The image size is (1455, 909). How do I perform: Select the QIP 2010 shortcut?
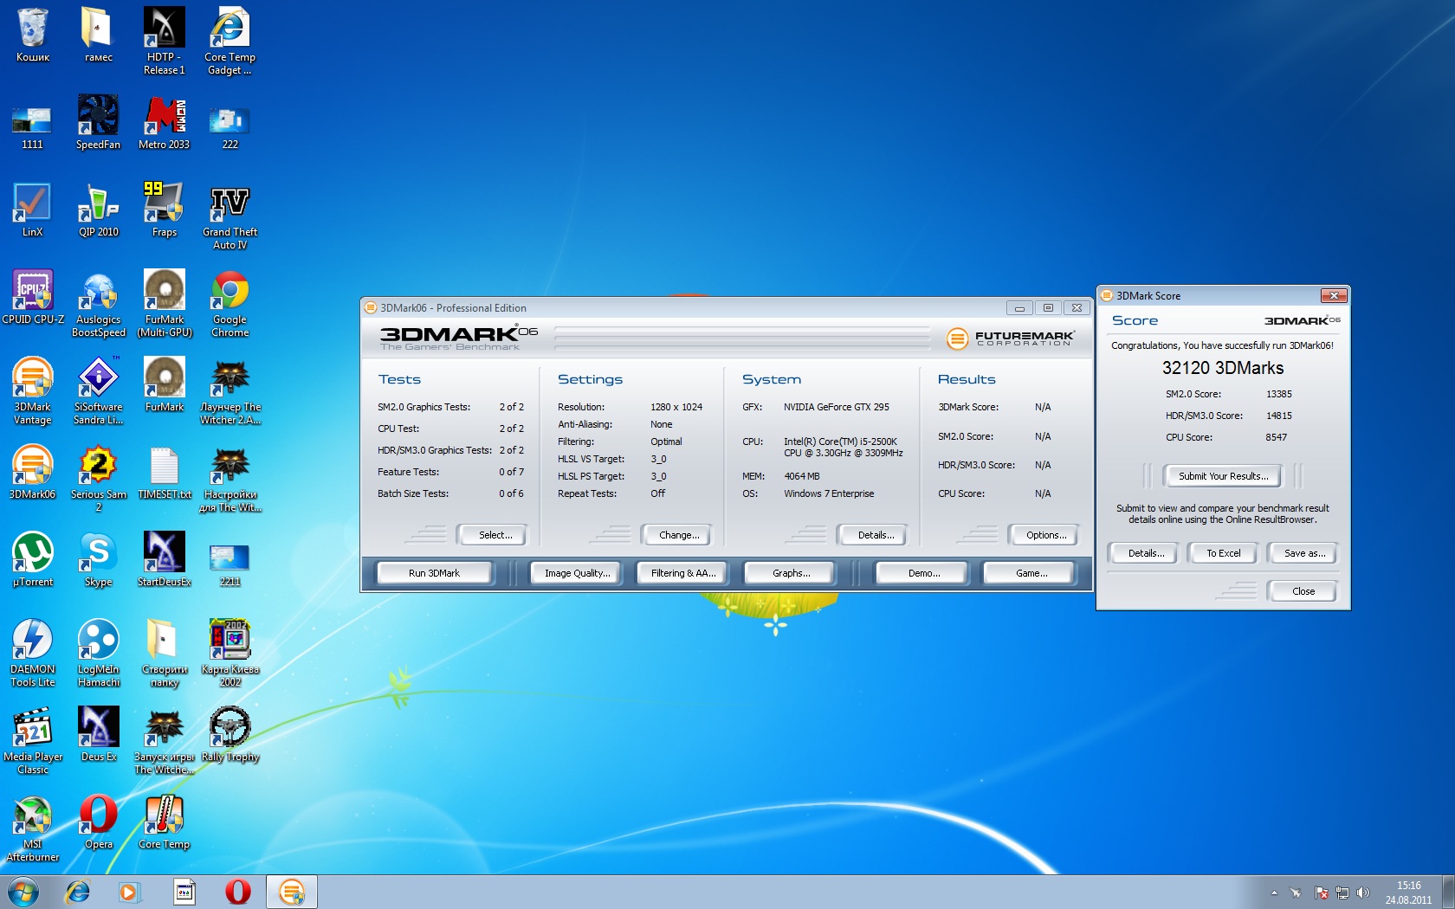click(98, 210)
